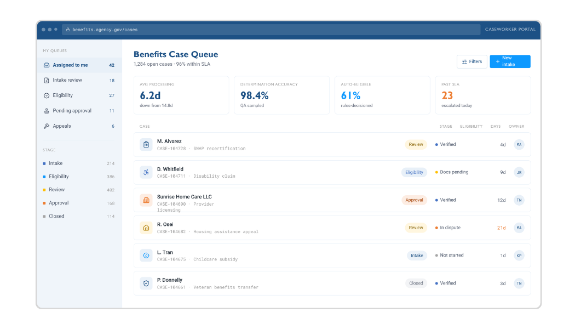Click 'In dispute' status on R. Osei row
This screenshot has height=329, width=575.
(448, 228)
